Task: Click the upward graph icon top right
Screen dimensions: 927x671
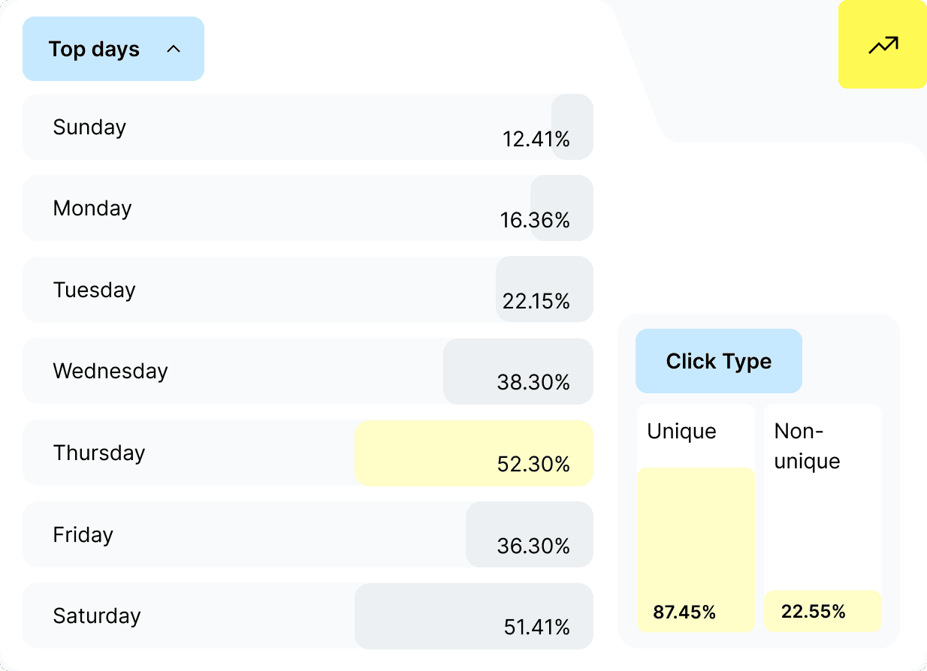Action: 882,45
